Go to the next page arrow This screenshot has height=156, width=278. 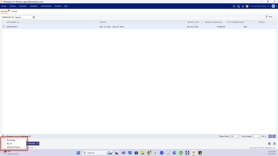(274, 136)
